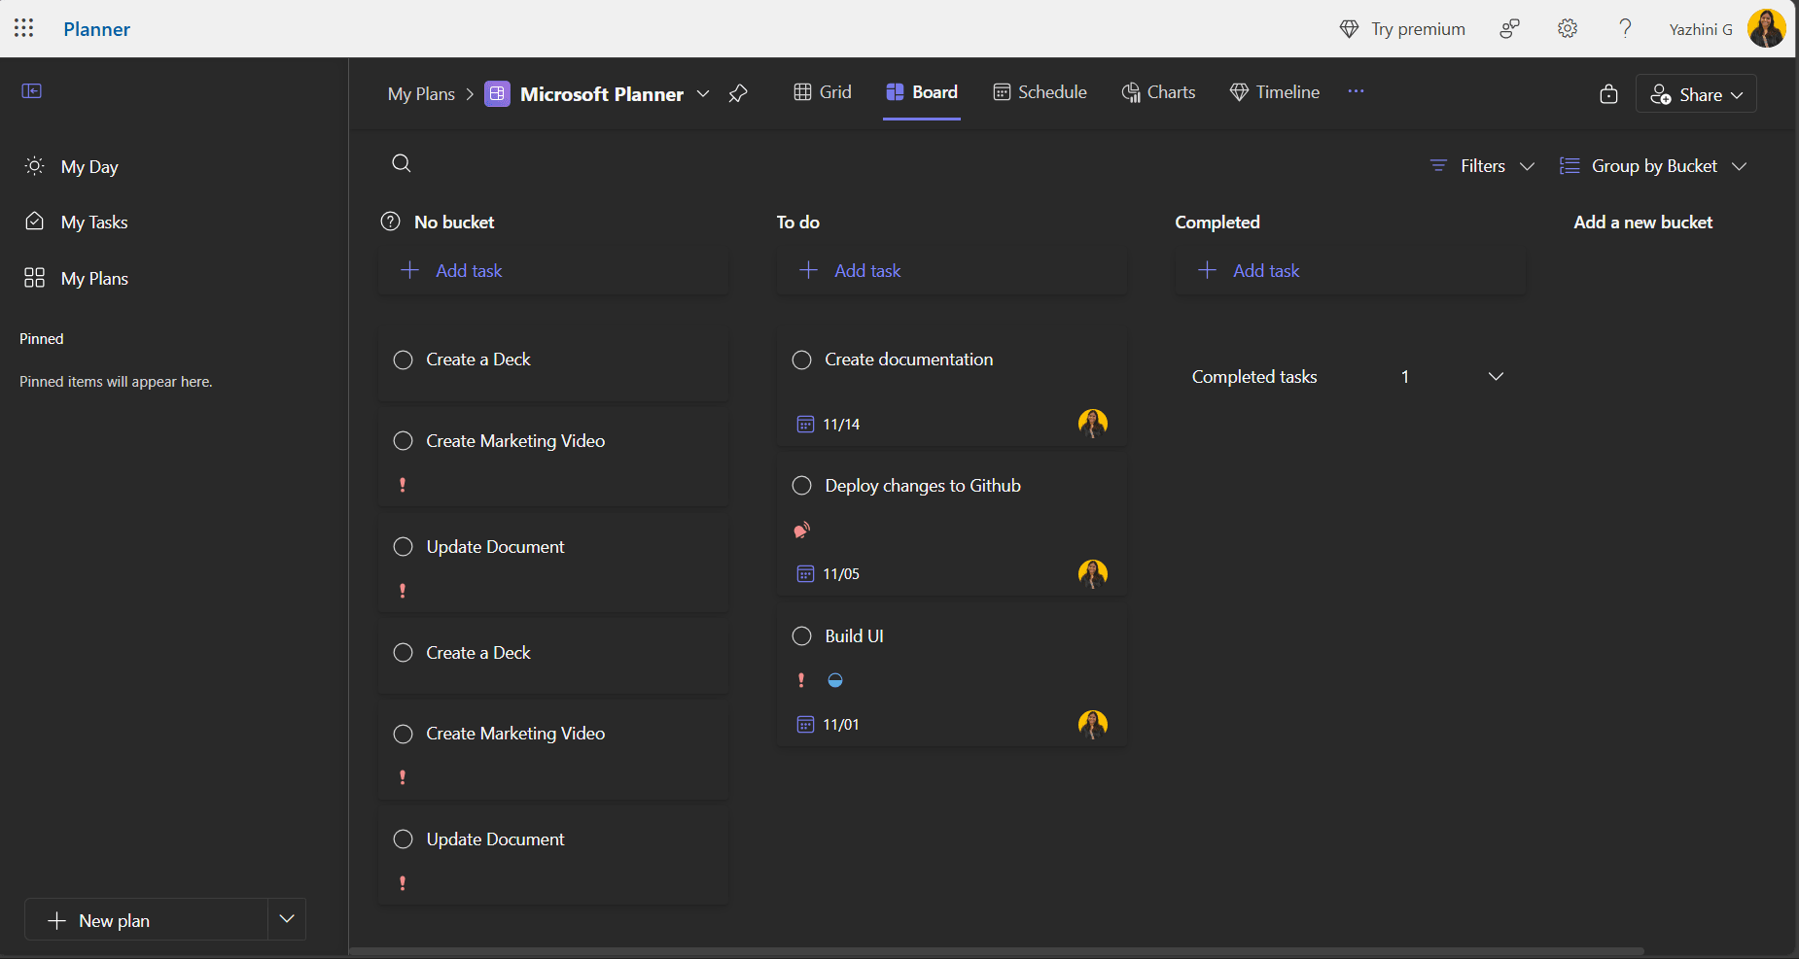Click the search magnifier icon

pos(402,163)
